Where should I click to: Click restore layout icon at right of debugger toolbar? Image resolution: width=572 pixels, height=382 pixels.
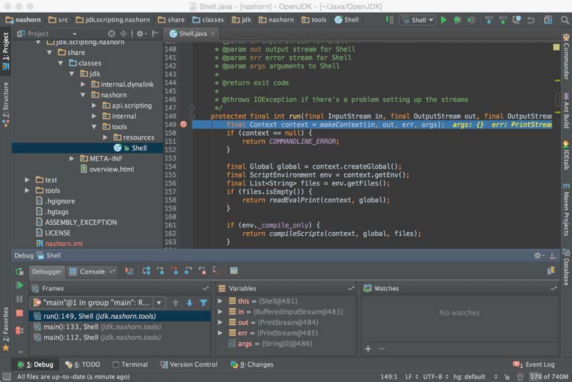point(551,271)
